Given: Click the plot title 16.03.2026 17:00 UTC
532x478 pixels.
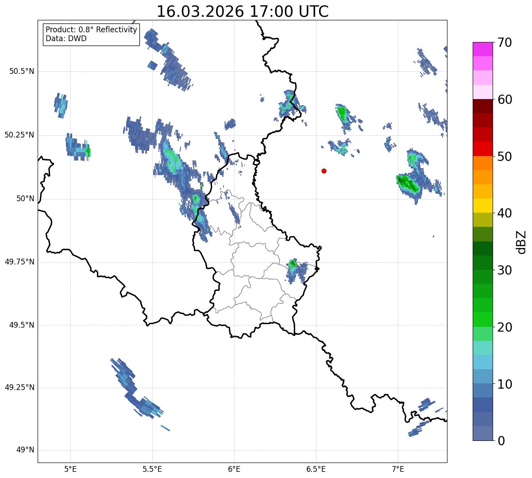Looking at the screenshot, I should [243, 11].
